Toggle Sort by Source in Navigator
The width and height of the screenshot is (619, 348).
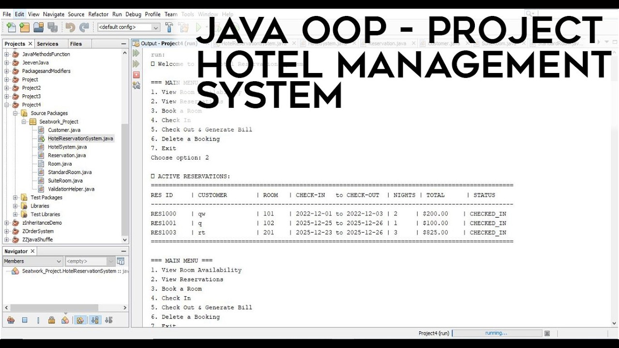[109, 320]
